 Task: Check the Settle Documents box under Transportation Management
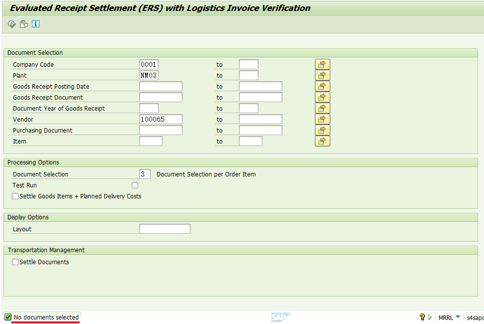coord(15,262)
